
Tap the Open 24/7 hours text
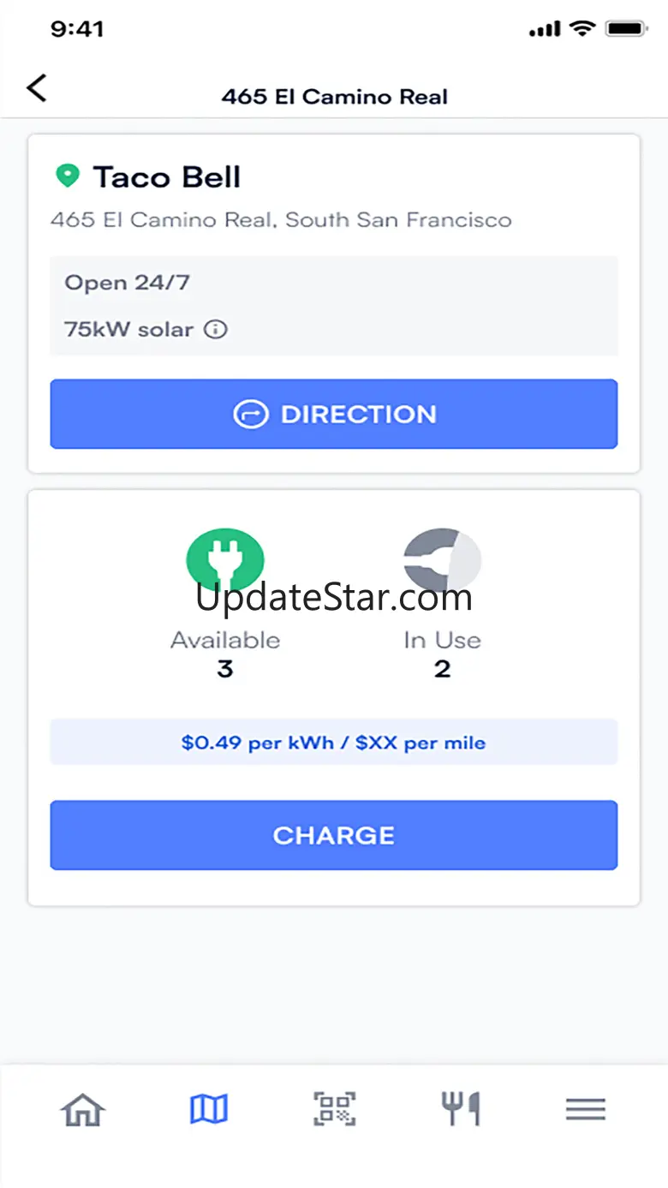pyautogui.click(x=127, y=283)
